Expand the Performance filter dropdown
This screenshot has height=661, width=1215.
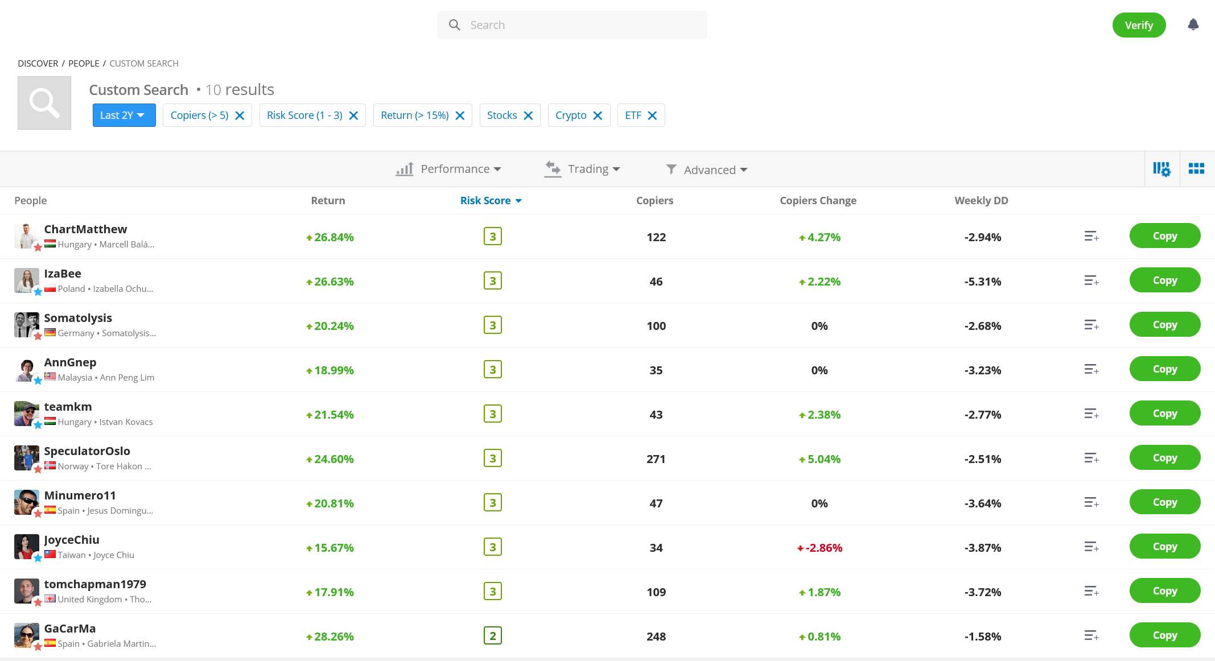pyautogui.click(x=448, y=169)
